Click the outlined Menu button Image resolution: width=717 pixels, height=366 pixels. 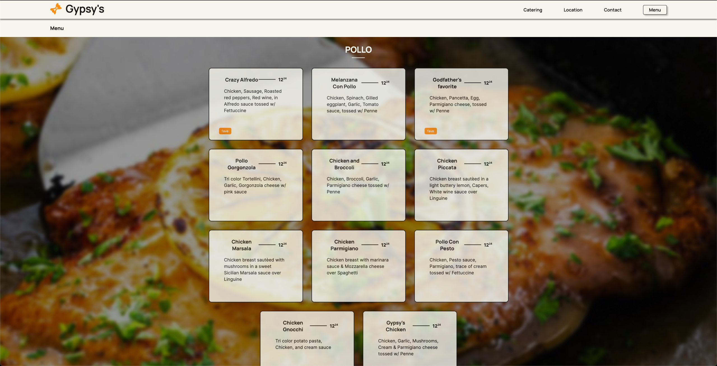point(655,10)
